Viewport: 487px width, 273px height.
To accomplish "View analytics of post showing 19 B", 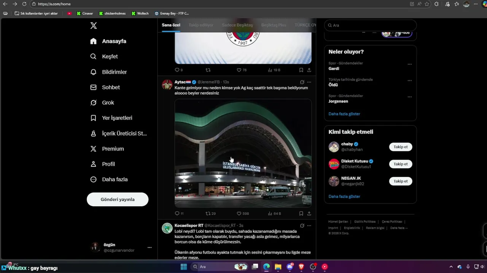I will [x=274, y=70].
